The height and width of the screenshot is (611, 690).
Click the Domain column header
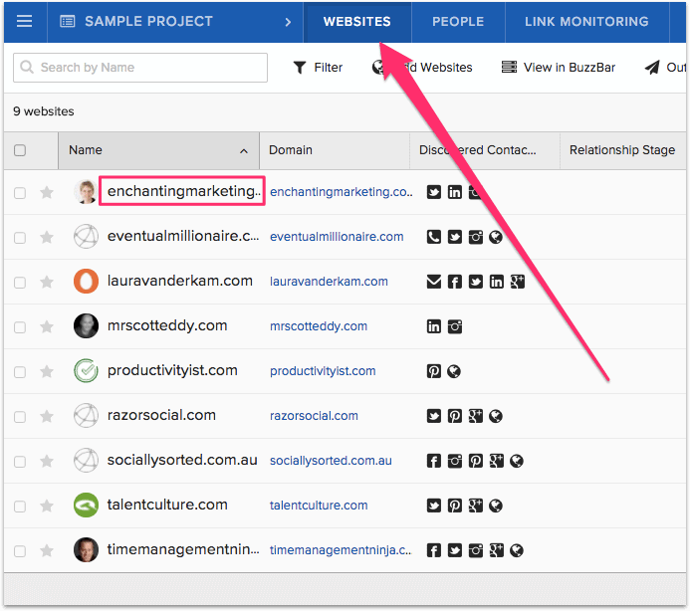click(291, 150)
